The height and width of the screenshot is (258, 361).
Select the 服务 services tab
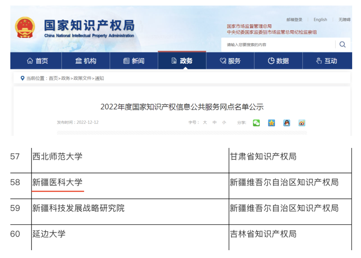click(230, 61)
